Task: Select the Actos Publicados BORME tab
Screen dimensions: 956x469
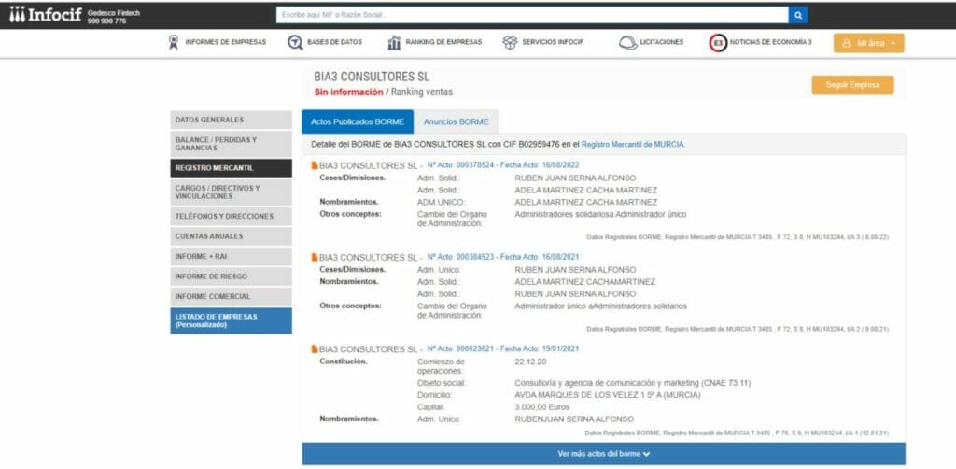Action: click(x=357, y=121)
